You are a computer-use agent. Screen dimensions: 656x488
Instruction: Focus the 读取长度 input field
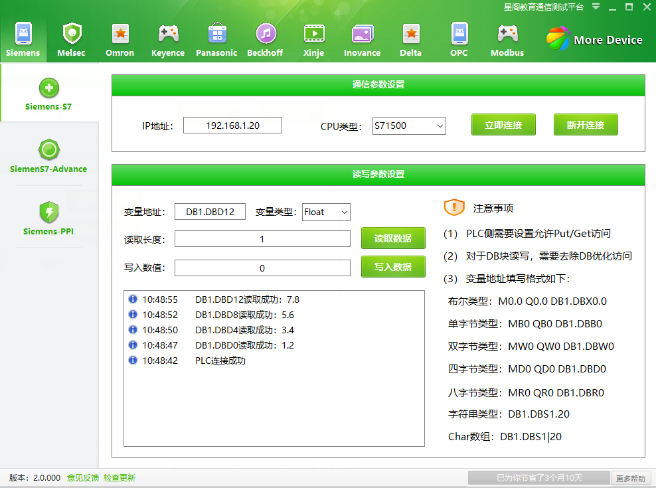click(262, 239)
